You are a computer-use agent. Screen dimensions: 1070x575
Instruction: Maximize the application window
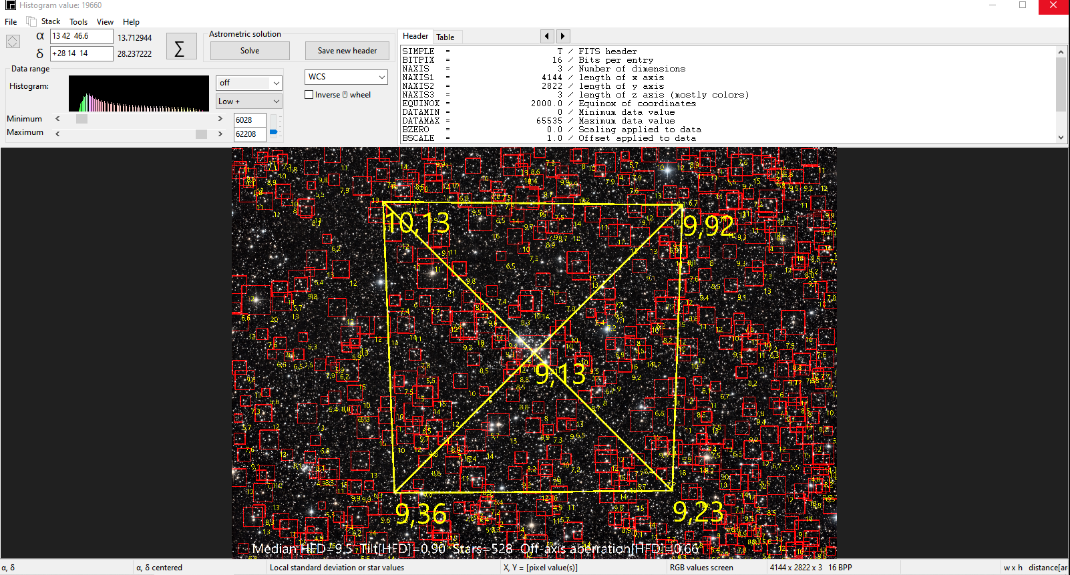tap(1023, 5)
